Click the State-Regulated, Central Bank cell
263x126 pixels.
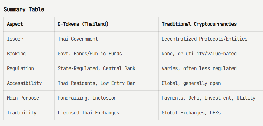(x=97, y=68)
